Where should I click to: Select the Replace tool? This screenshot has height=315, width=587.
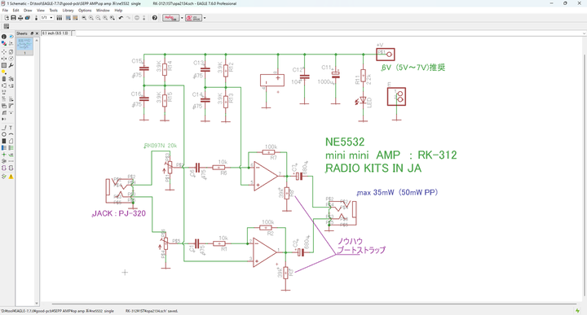click(x=11, y=85)
